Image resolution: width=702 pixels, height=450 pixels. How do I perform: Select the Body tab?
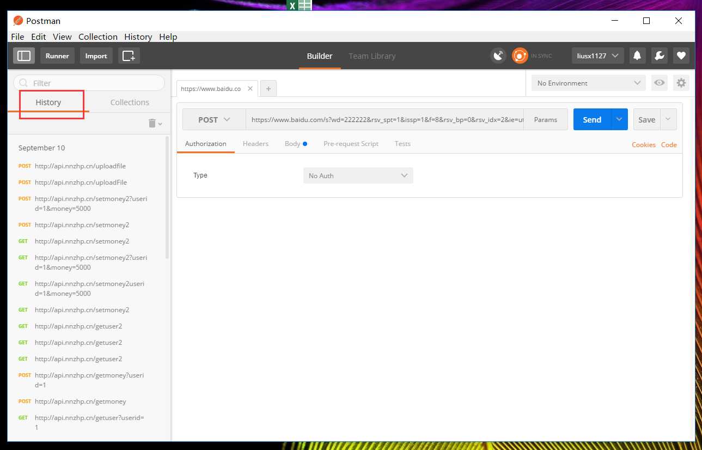coord(296,144)
